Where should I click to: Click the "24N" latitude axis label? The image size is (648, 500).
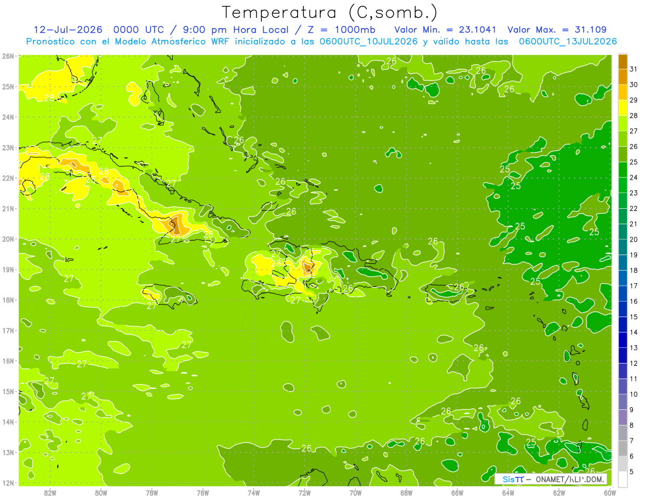8,117
